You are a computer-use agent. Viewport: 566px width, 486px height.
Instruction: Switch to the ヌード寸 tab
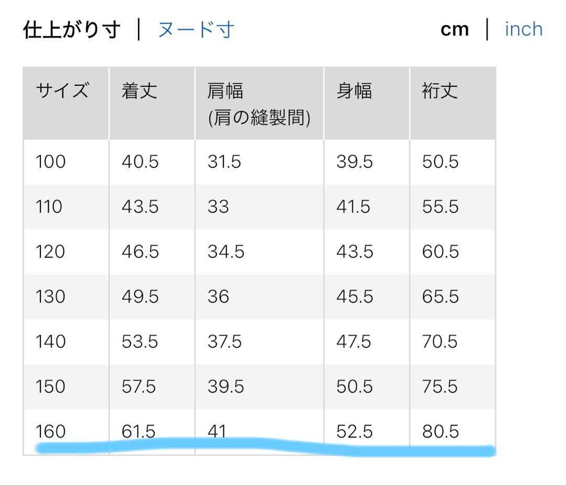(x=195, y=30)
